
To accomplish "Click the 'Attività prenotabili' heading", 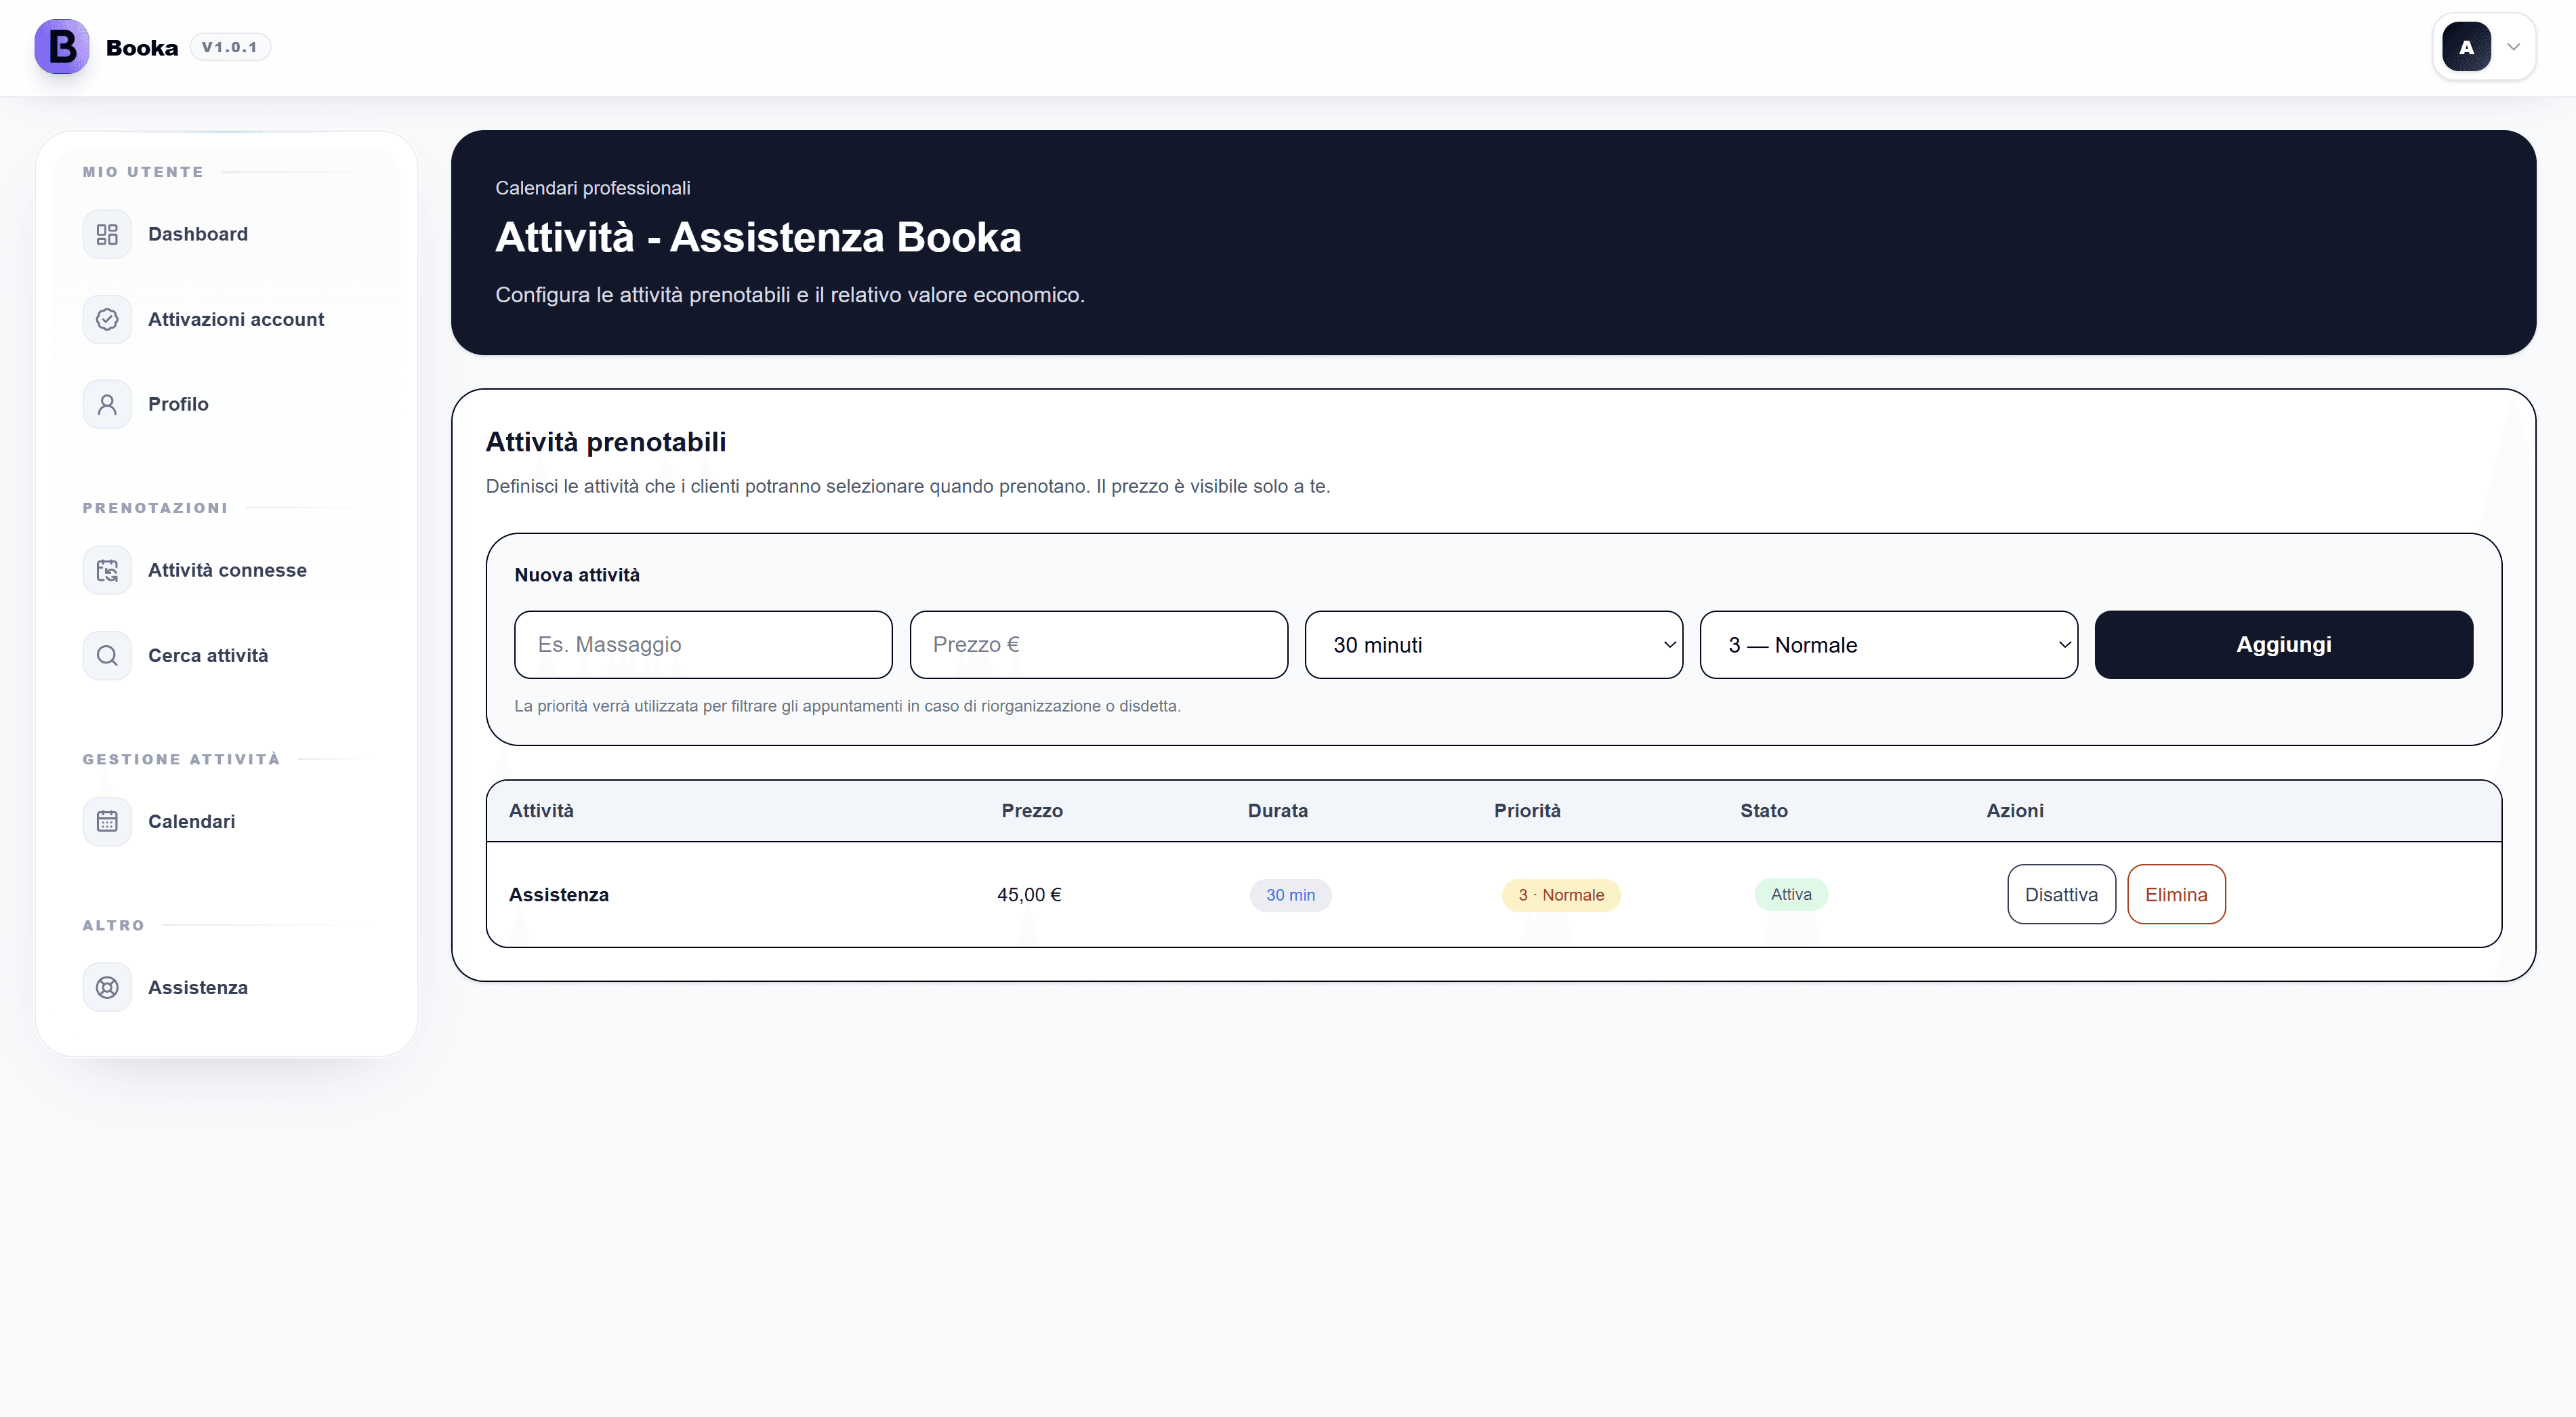I will [605, 441].
